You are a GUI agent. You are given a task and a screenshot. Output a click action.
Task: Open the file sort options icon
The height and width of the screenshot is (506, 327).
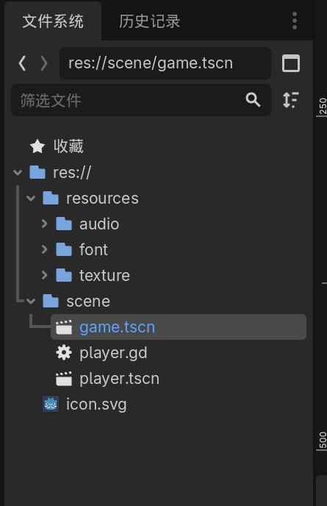pyautogui.click(x=291, y=100)
